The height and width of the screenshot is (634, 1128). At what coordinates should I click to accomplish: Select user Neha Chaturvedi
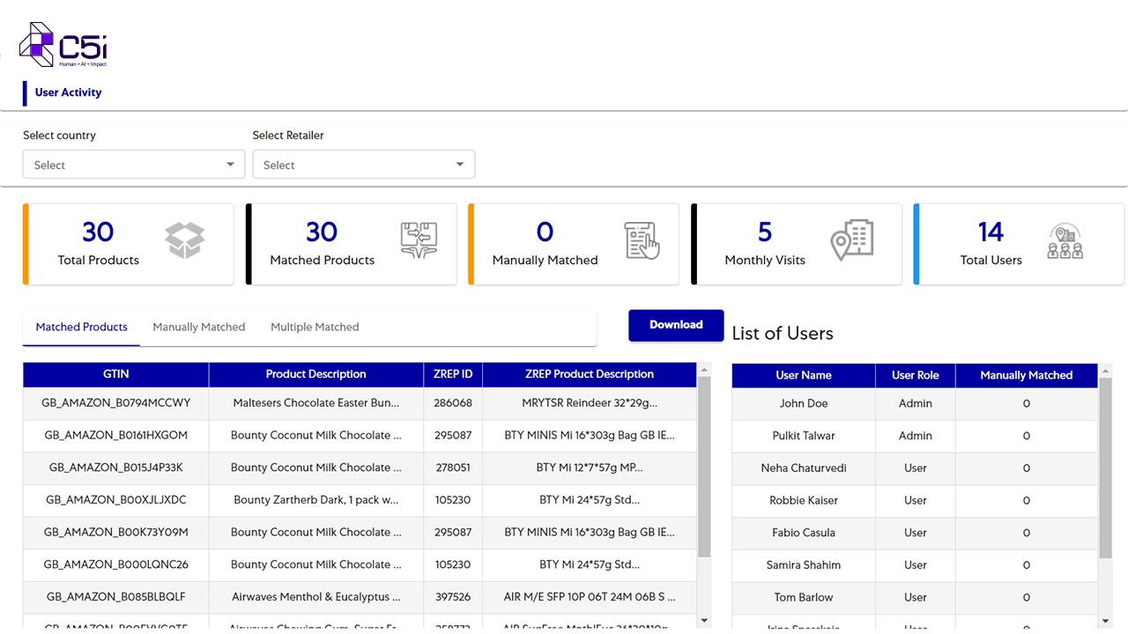804,468
